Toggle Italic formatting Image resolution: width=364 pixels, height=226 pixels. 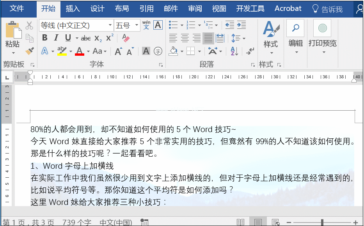[56, 38]
